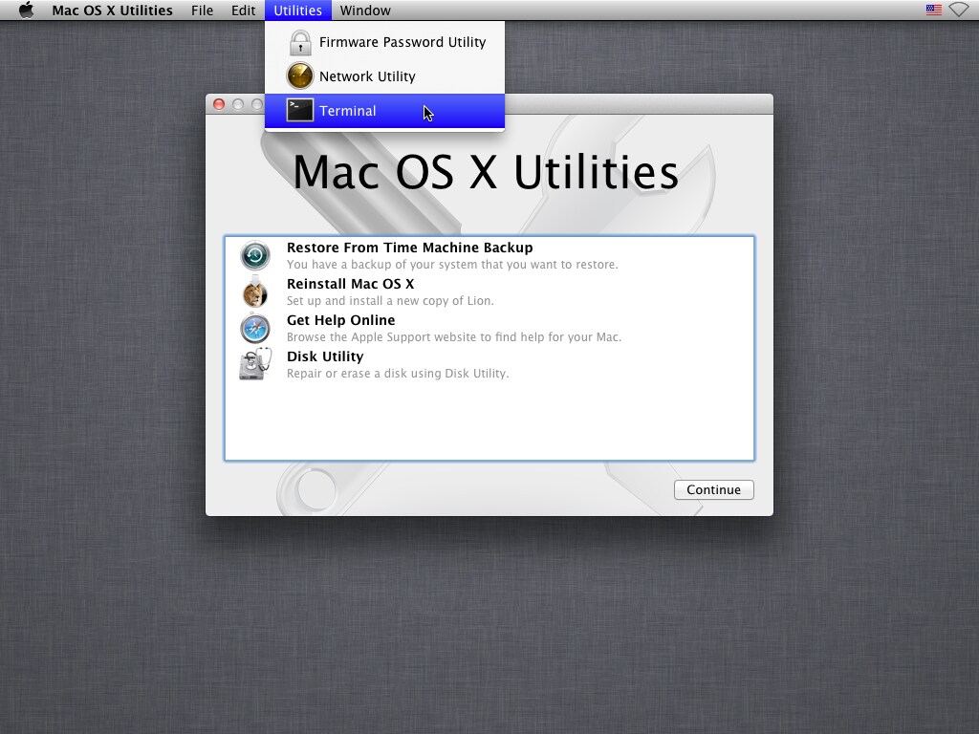
Task: Click the Safari globe icon for Get Help Online
Action: (x=254, y=328)
